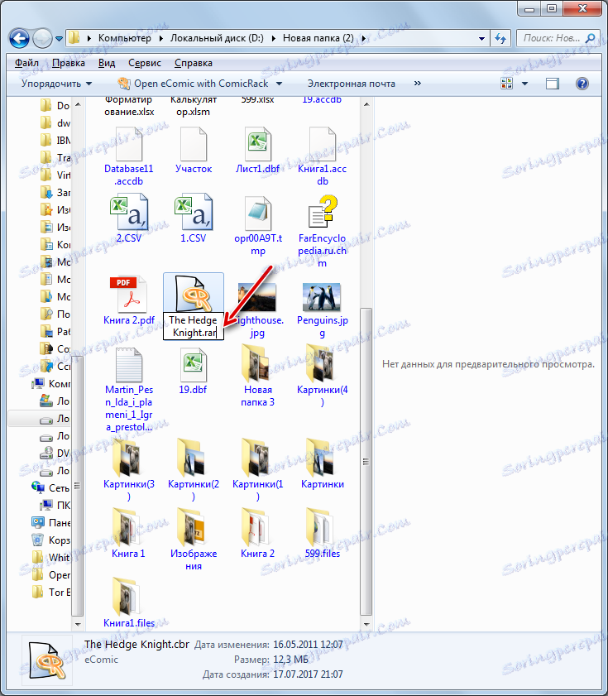Screen dimensions: 608x696
Task: Open the Корзина item in navigation tree
Action: (x=50, y=540)
